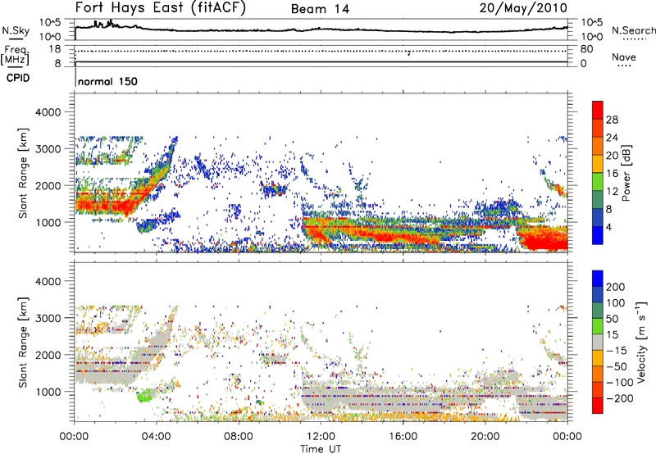
Task: Pick the bright blue bottom Power color bar segment
Action: point(598,235)
